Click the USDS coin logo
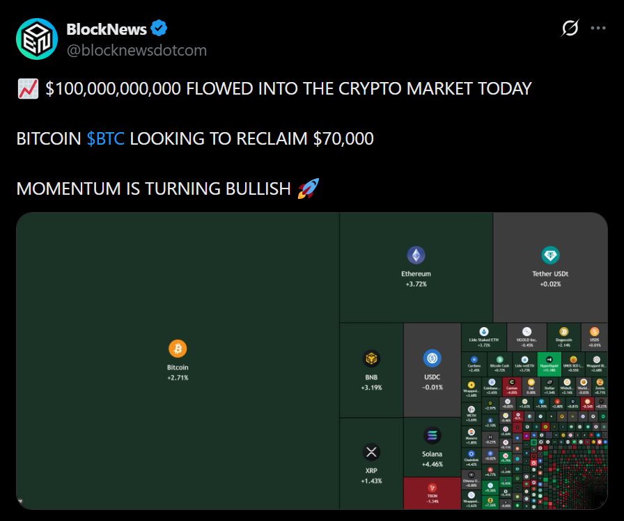 coord(594,331)
